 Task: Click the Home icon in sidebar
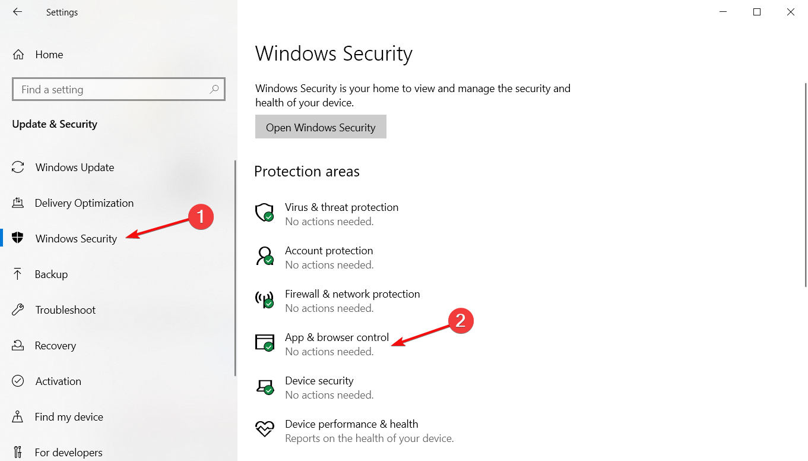pyautogui.click(x=18, y=55)
